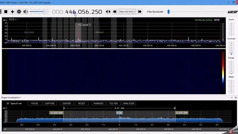The height and width of the screenshot is (134, 238).
Task: Click the Shortcuts Active status text
Action: click(203, 20)
